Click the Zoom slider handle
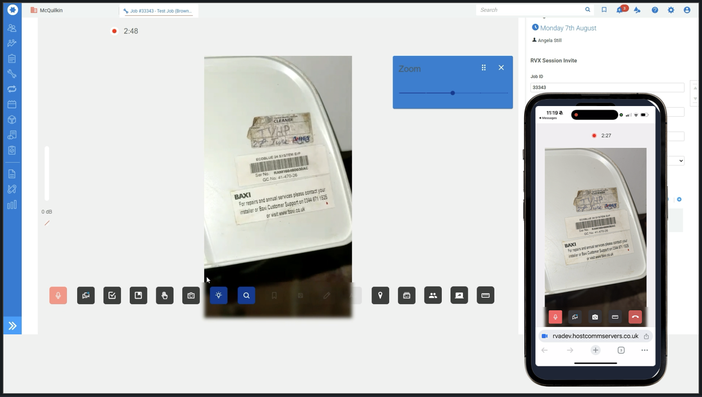Image resolution: width=702 pixels, height=397 pixels. click(x=452, y=93)
